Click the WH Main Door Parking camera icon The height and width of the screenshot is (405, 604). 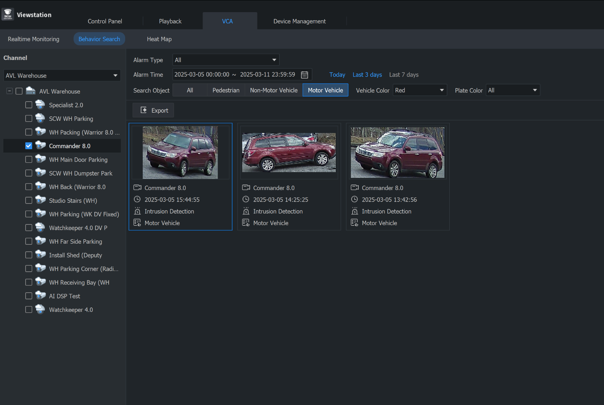40,159
